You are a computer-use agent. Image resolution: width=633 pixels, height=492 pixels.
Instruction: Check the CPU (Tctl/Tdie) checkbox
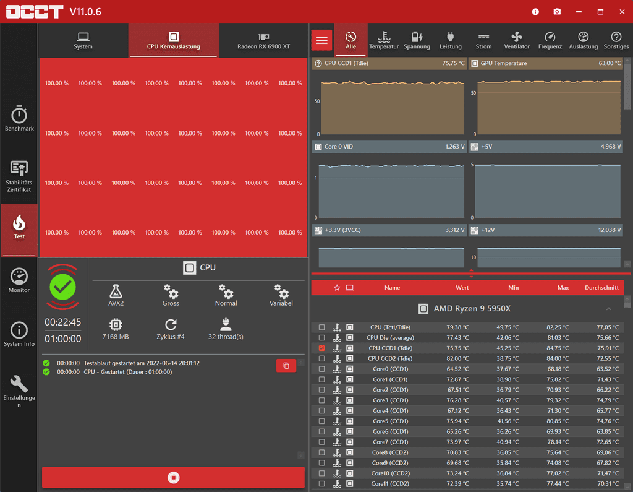tap(321, 327)
